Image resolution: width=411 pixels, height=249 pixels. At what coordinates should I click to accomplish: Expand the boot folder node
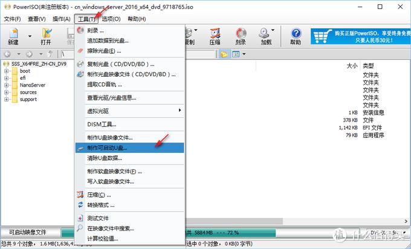[x=7, y=71]
